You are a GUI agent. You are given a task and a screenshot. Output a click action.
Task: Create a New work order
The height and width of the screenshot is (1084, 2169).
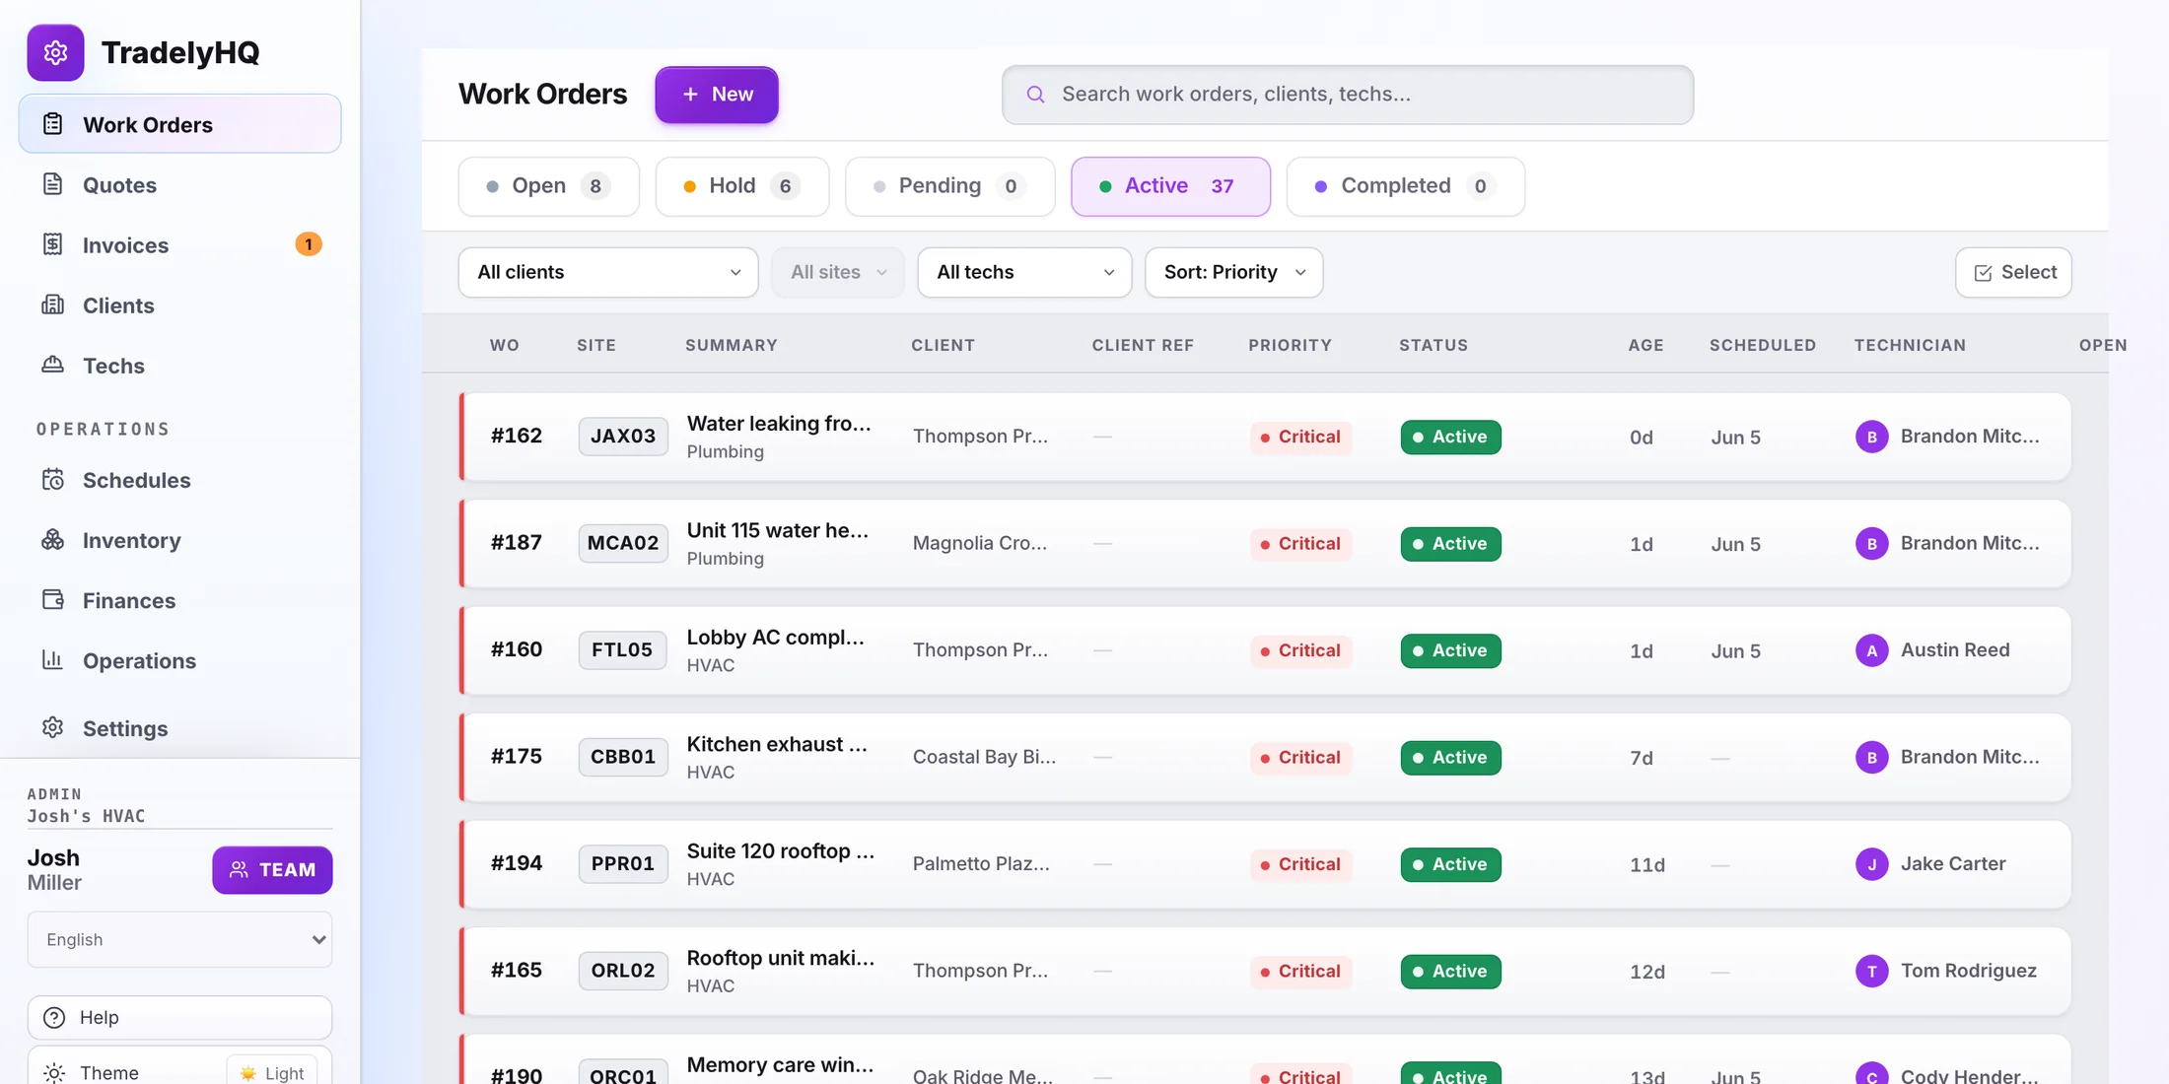(x=717, y=95)
